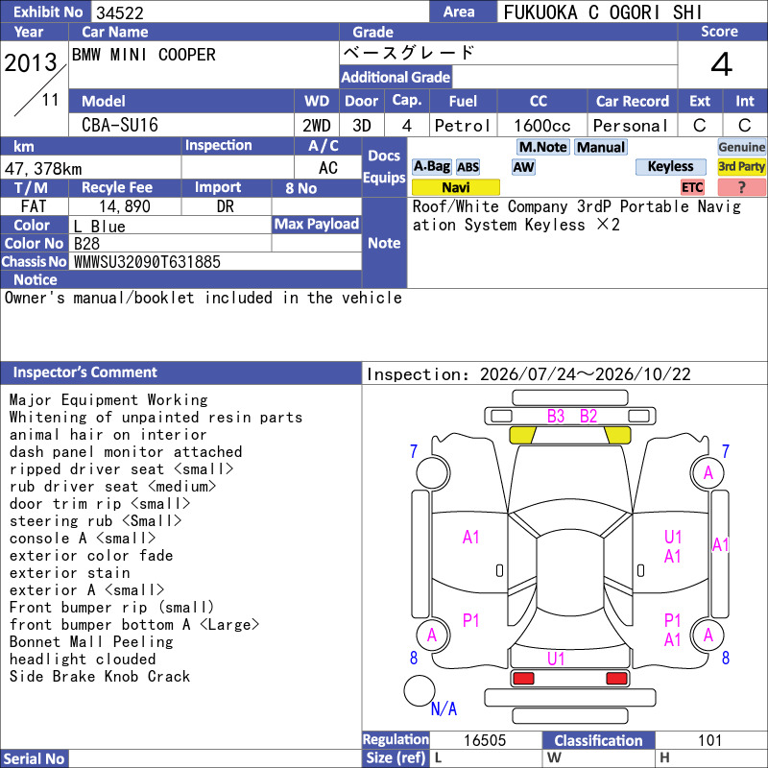Screen dimensions: 768x768
Task: Click the color value L Blue
Action: [100, 227]
